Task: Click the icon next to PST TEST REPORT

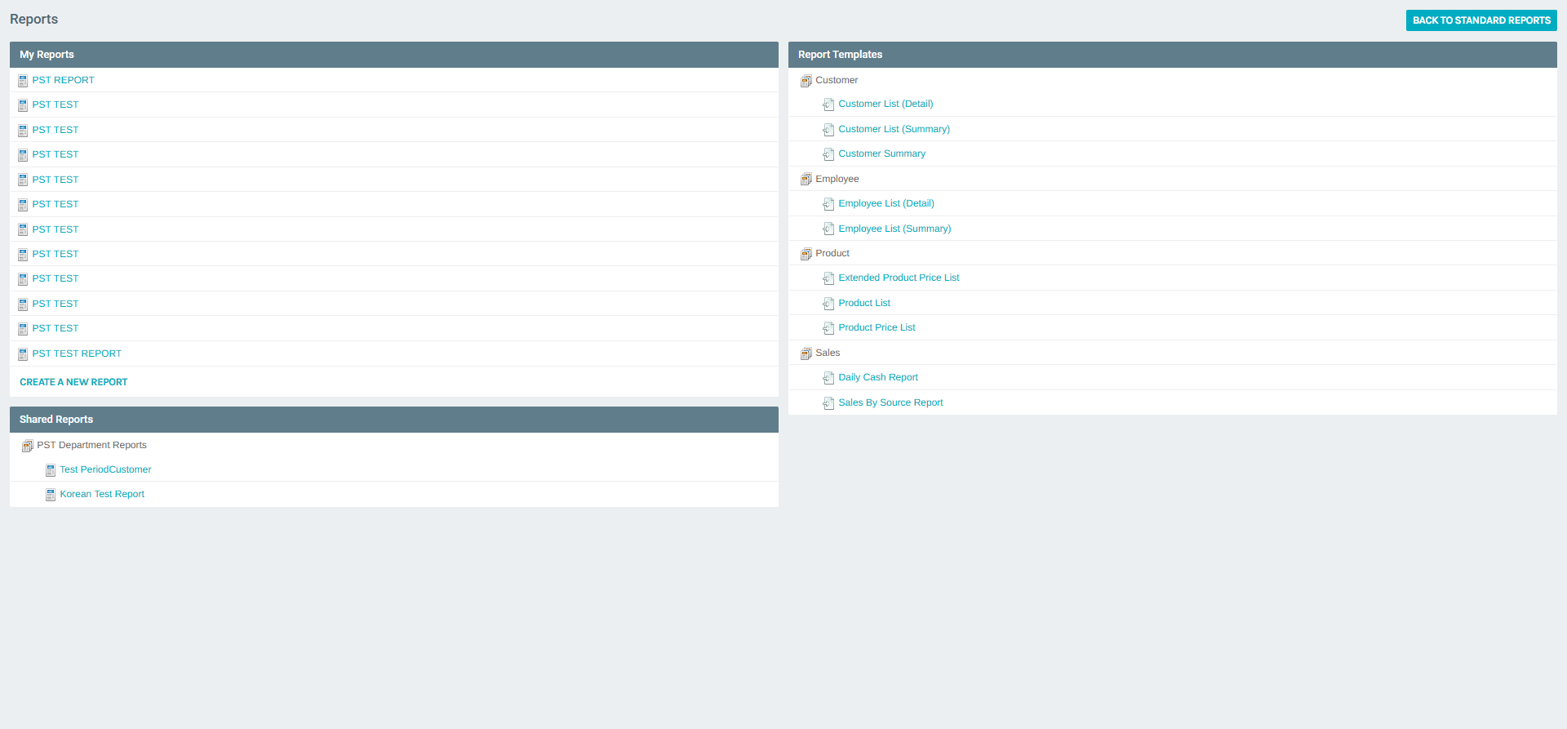Action: pyautogui.click(x=23, y=354)
